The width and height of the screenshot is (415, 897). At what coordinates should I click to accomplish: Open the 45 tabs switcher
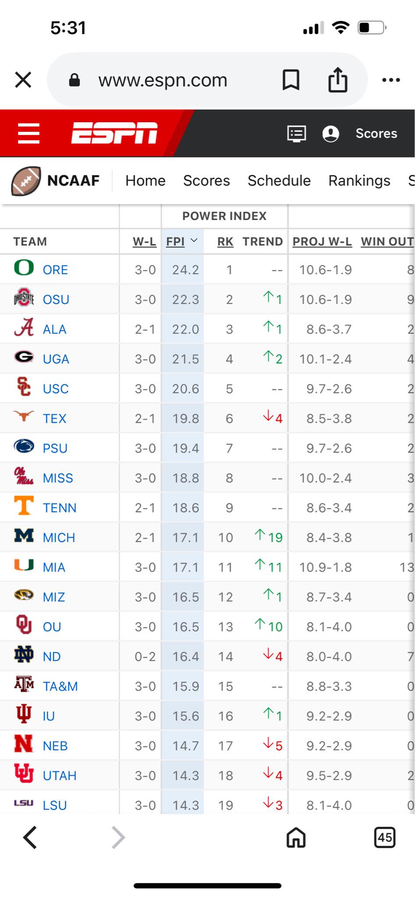[x=384, y=838]
